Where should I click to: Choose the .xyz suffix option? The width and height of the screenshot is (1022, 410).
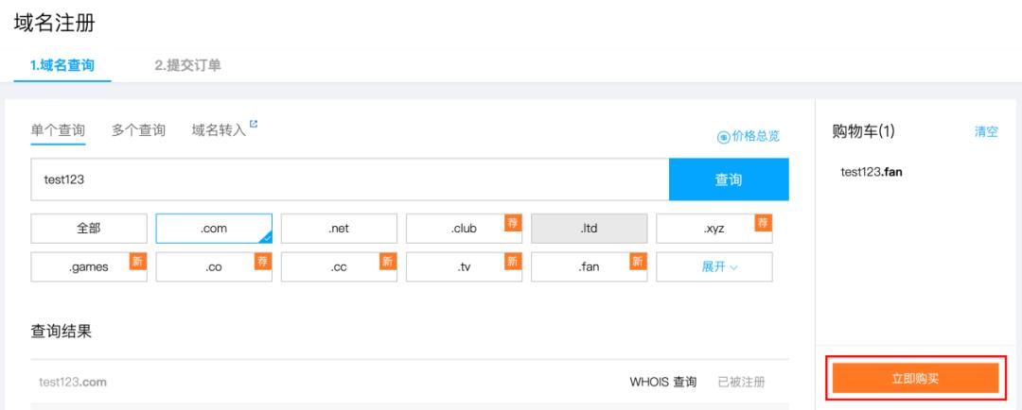coord(714,228)
